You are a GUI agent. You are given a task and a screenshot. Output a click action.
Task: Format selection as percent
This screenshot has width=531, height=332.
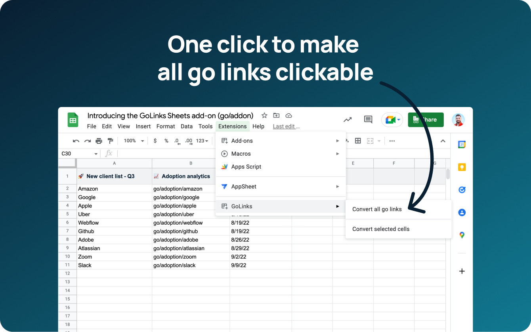(166, 141)
